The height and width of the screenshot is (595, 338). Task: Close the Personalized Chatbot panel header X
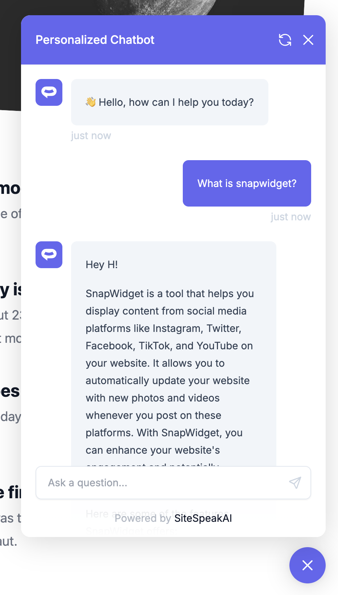point(308,40)
